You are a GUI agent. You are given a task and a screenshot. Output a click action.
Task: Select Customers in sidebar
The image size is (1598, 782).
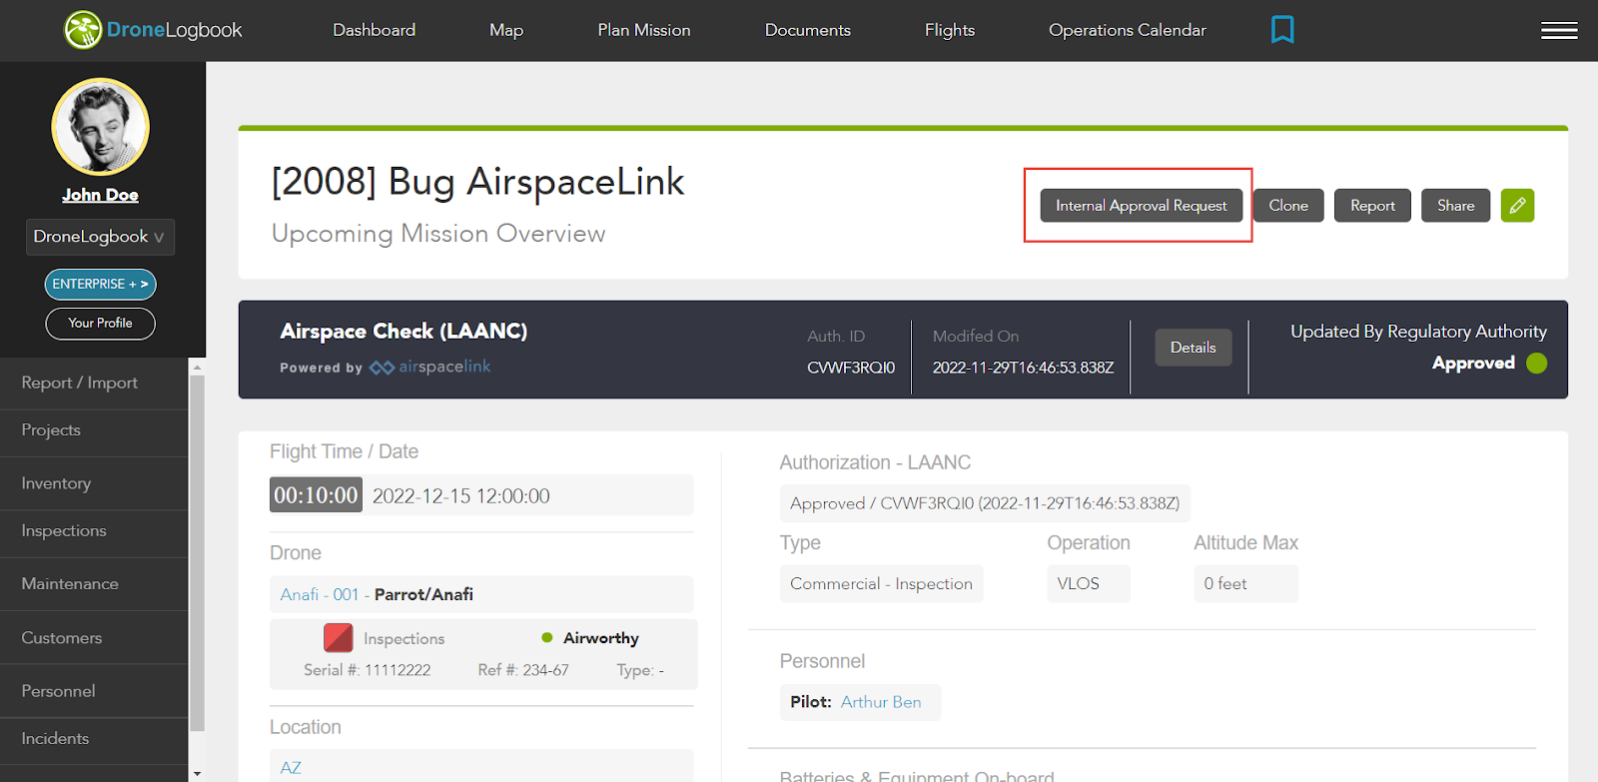(x=94, y=638)
